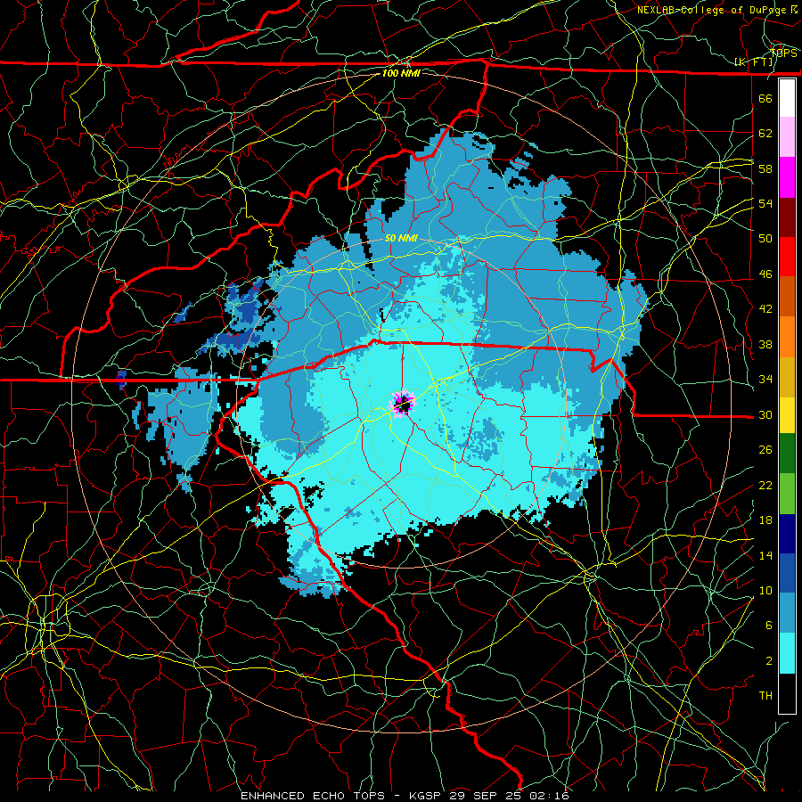Click the "TOPS" legend heading
Viewport: 802px width, 802px height.
(x=784, y=53)
